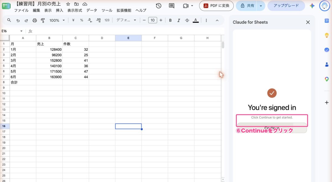Toggle italic formatting
The height and width of the screenshot is (182, 332).
tap(179, 20)
